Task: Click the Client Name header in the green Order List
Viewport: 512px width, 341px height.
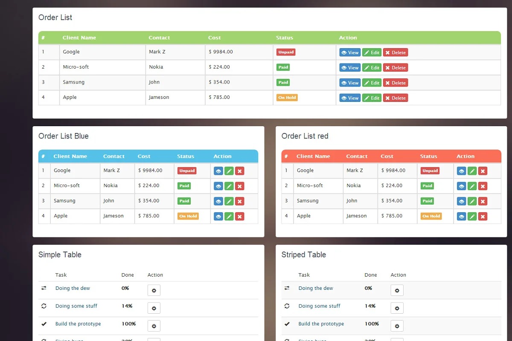Action: (79, 38)
